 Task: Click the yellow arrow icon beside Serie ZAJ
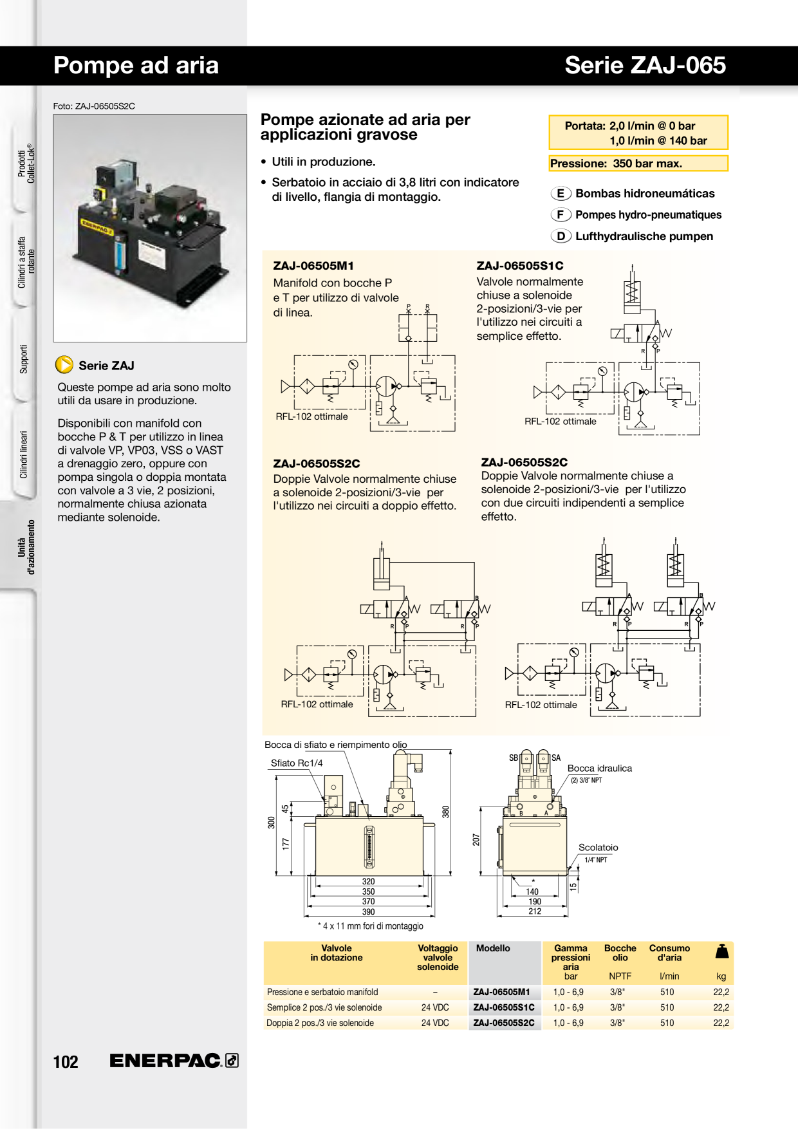tap(64, 365)
